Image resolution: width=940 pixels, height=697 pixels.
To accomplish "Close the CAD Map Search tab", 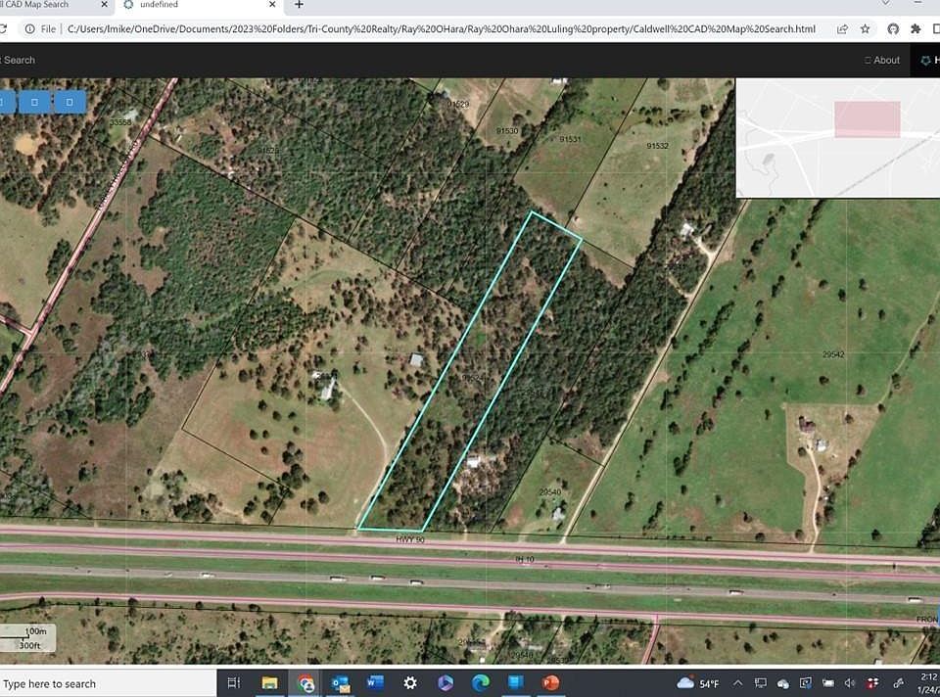I will (105, 5).
